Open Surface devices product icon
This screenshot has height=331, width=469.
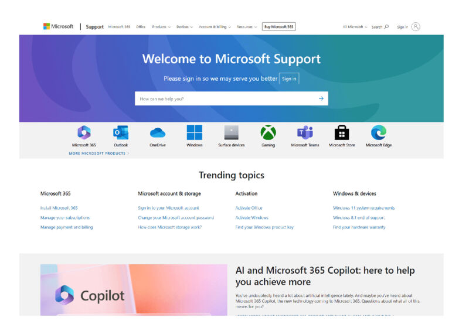pyautogui.click(x=231, y=132)
